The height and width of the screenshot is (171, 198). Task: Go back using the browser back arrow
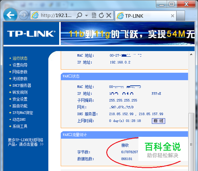pos(10,15)
